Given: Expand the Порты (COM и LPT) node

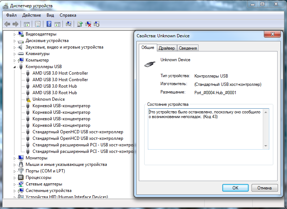Looking at the screenshot, I should (x=14, y=171).
